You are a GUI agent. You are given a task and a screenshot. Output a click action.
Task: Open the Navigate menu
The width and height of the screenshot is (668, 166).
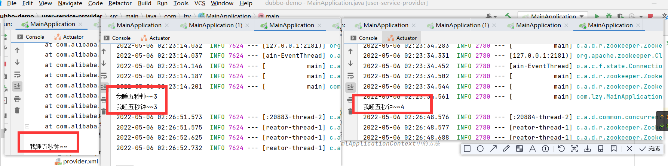point(70,3)
